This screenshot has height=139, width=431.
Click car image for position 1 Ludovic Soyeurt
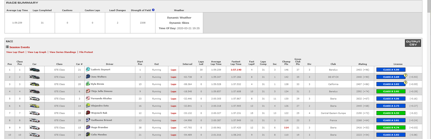tap(35, 69)
